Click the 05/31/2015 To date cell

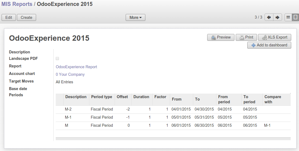point(204,117)
